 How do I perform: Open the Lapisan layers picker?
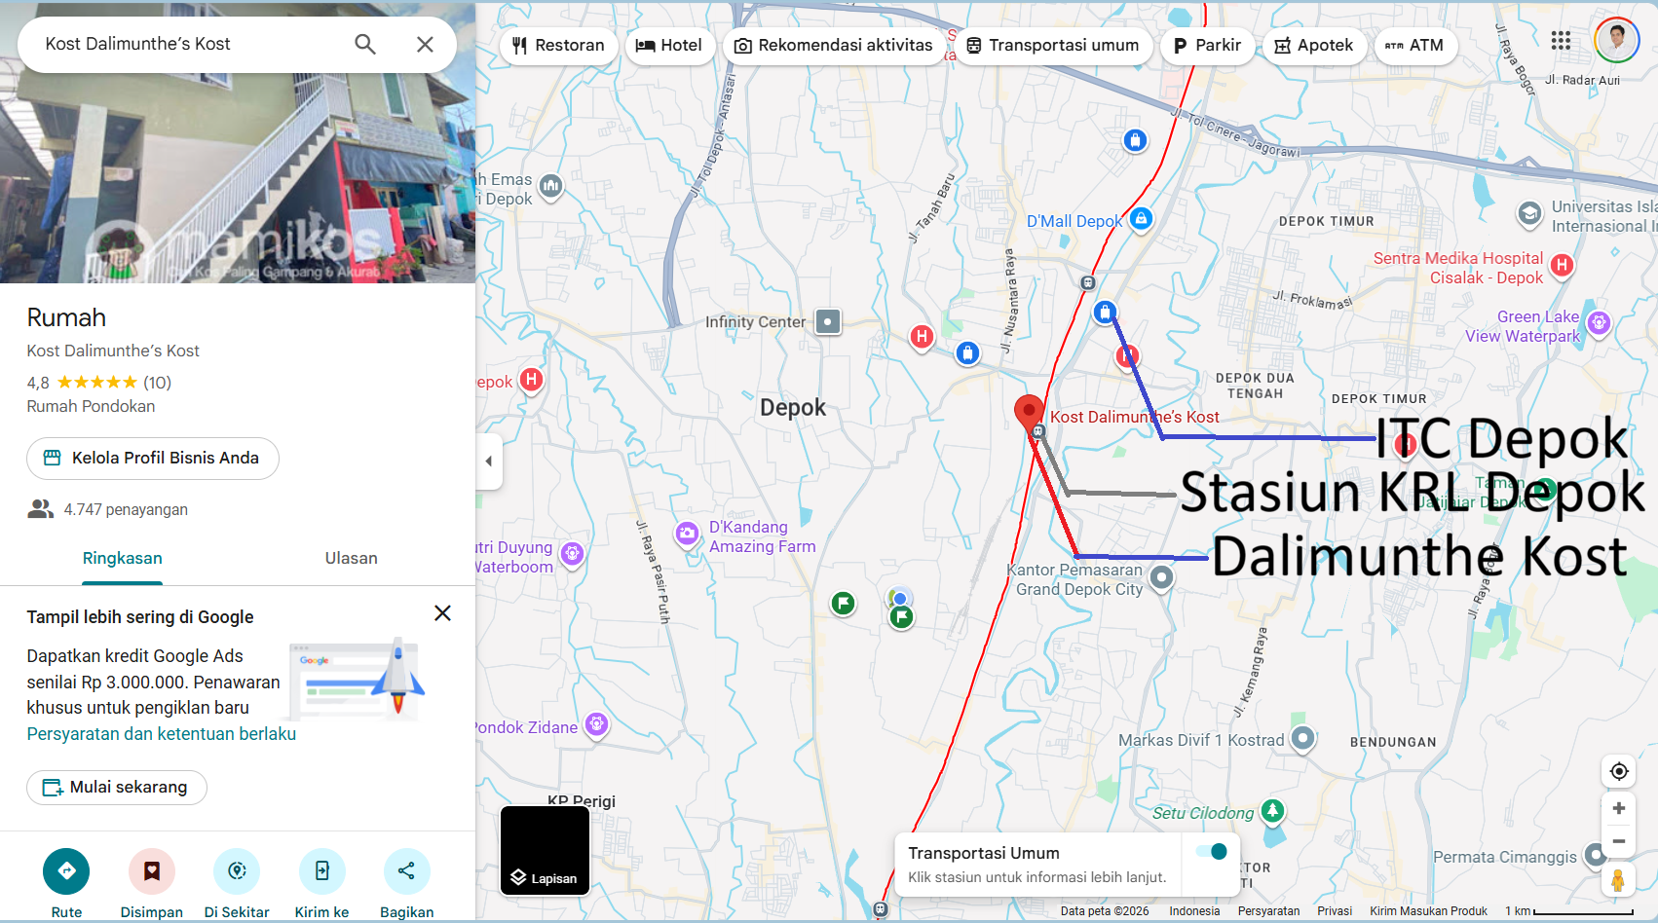(545, 850)
